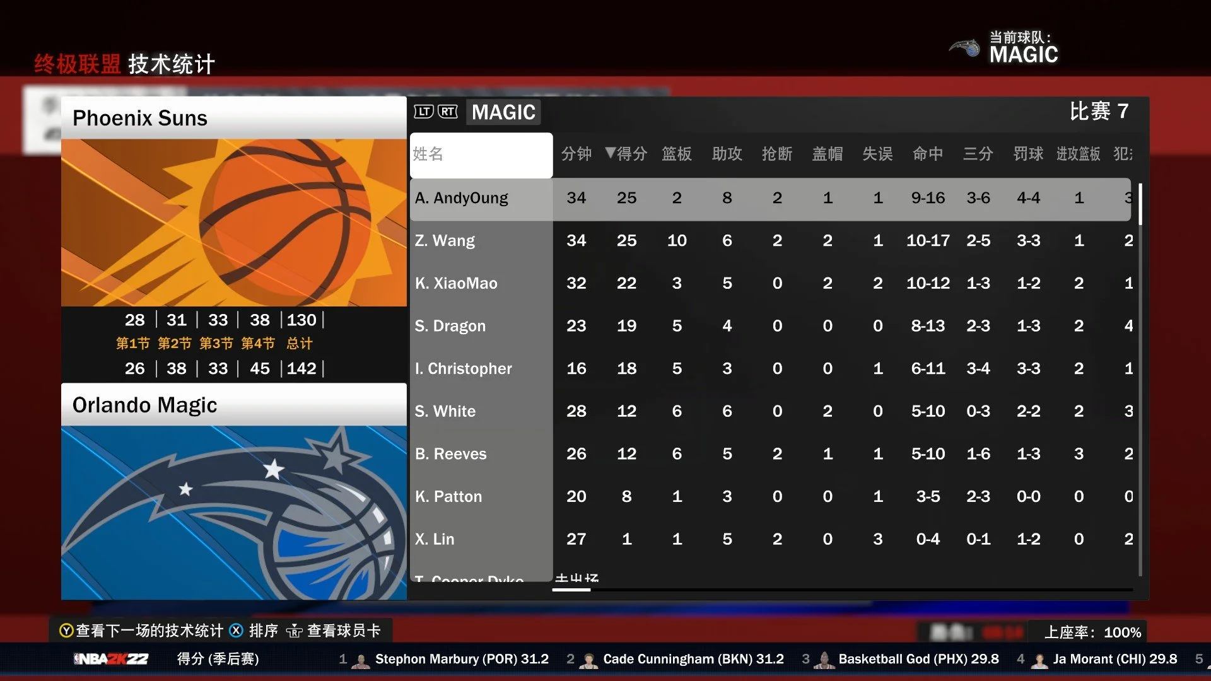Click the horizontal scroll indicator under table
Viewport: 1211px width, 681px height.
click(x=571, y=590)
